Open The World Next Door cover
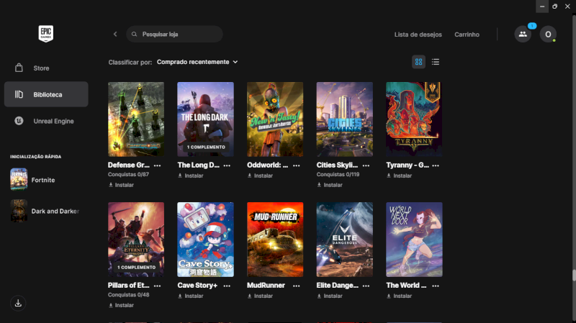 [414, 240]
